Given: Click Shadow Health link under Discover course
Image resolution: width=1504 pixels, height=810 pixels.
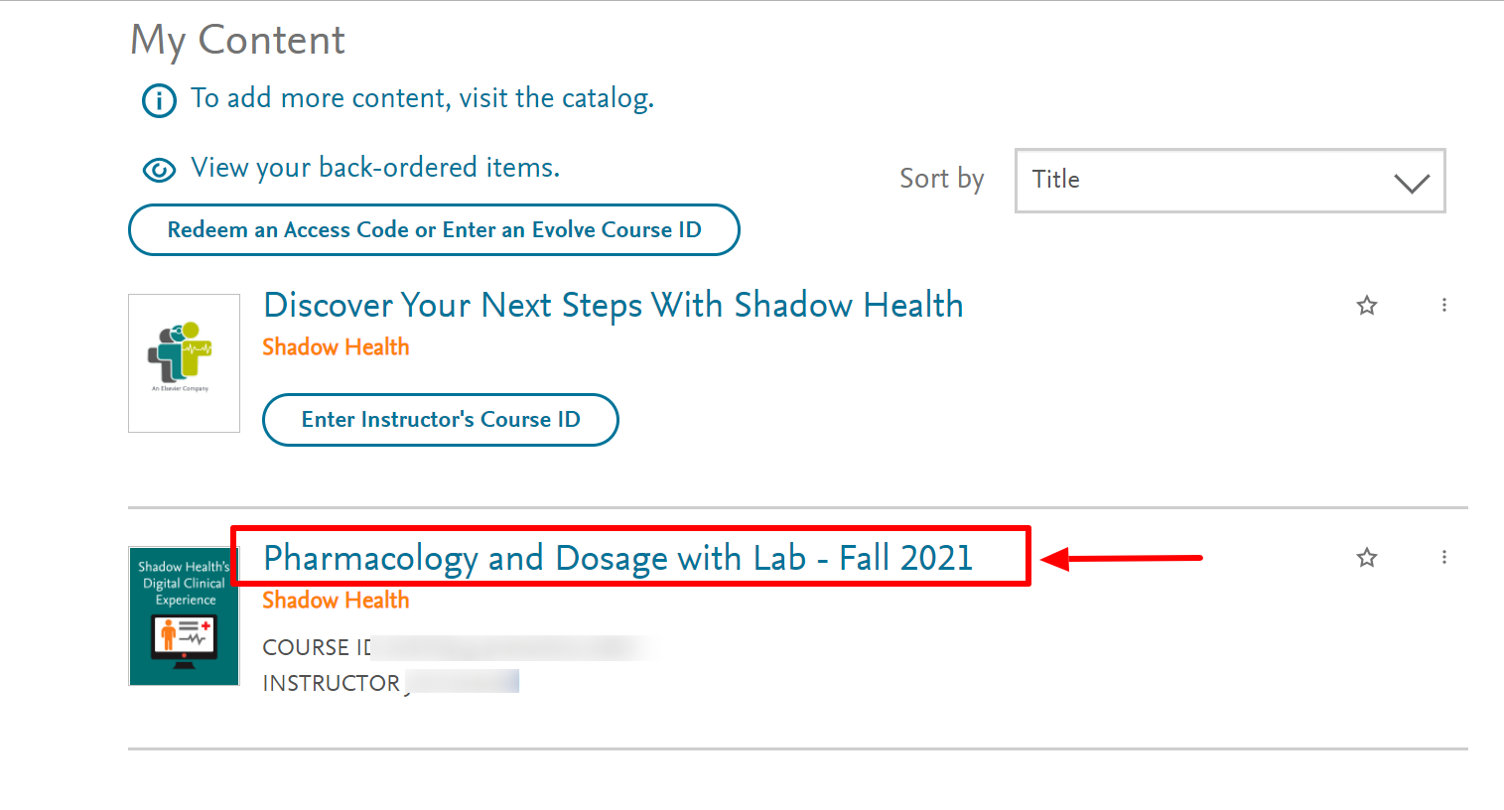Looking at the screenshot, I should click(336, 347).
